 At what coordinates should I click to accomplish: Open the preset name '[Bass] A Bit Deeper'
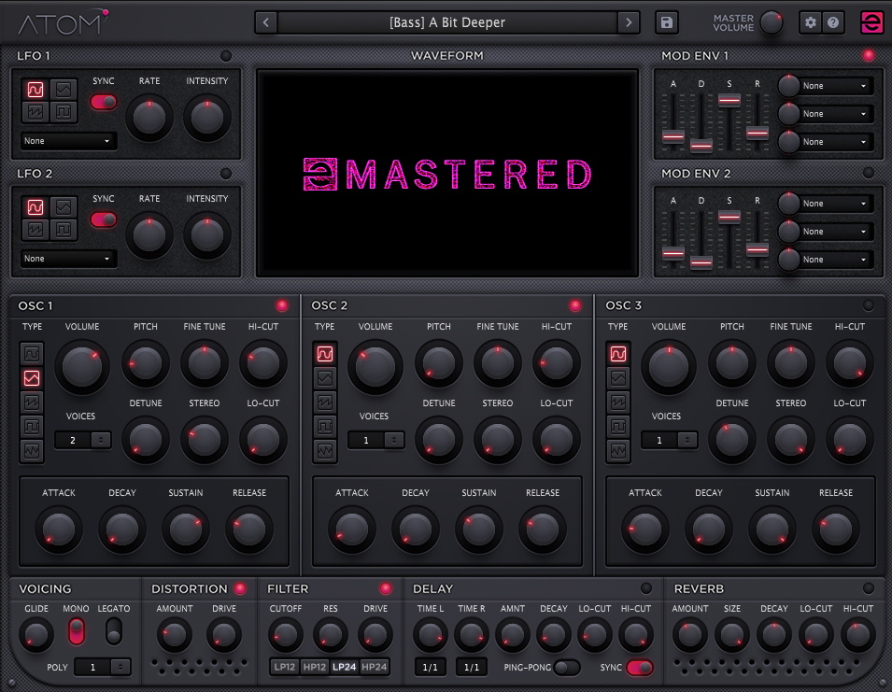[x=447, y=22]
